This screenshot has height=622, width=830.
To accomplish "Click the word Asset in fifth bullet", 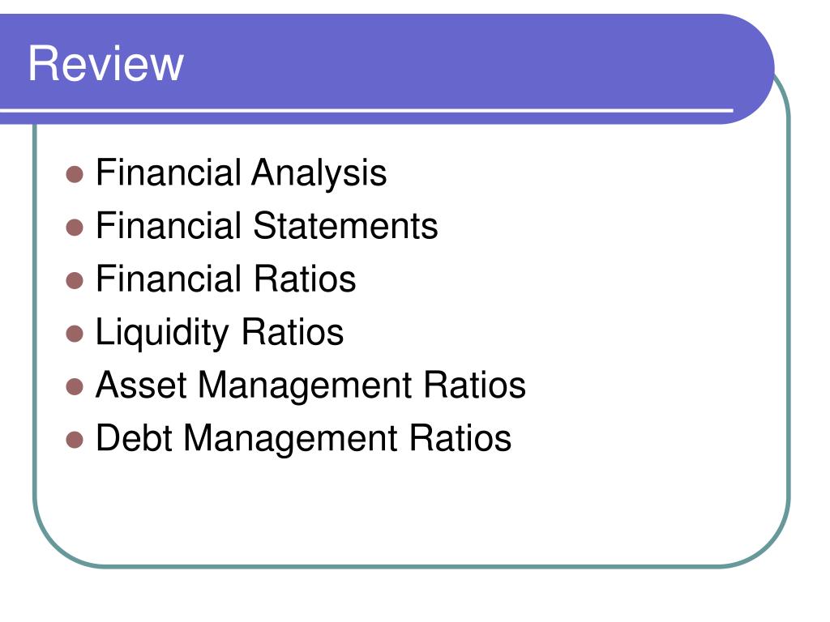I will click(141, 385).
